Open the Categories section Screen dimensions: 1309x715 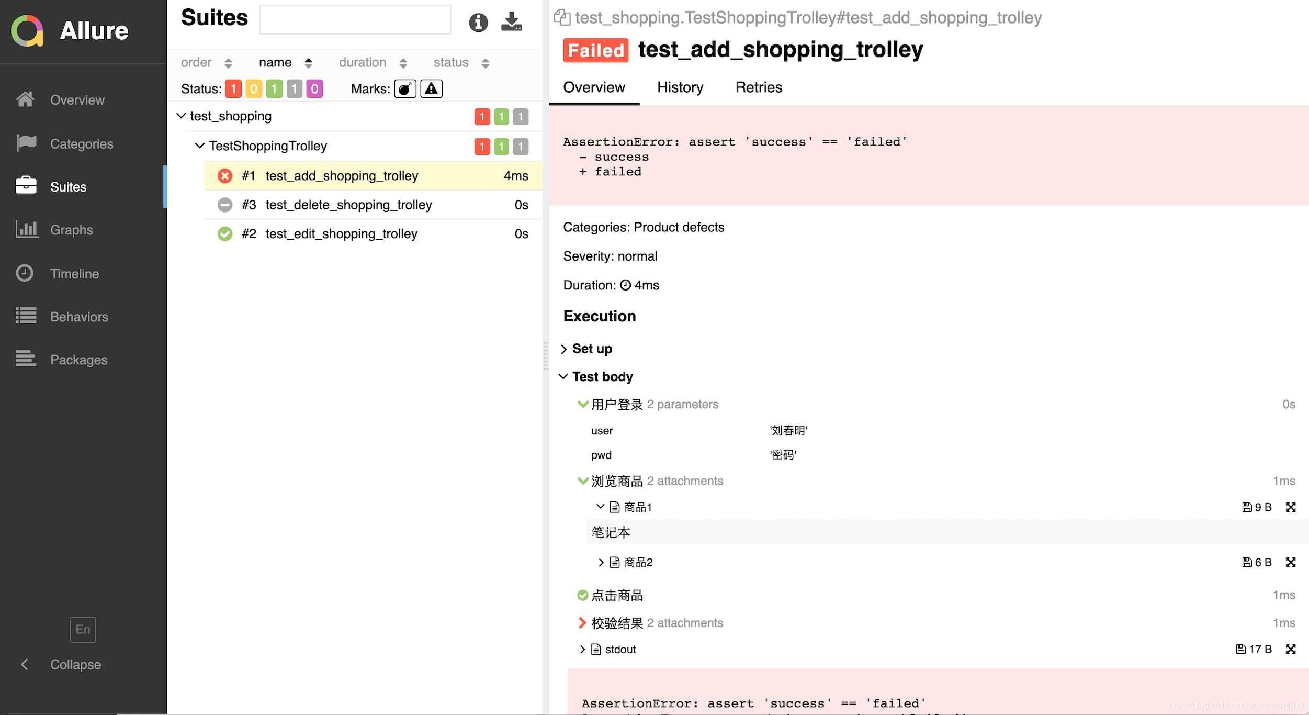pos(82,143)
